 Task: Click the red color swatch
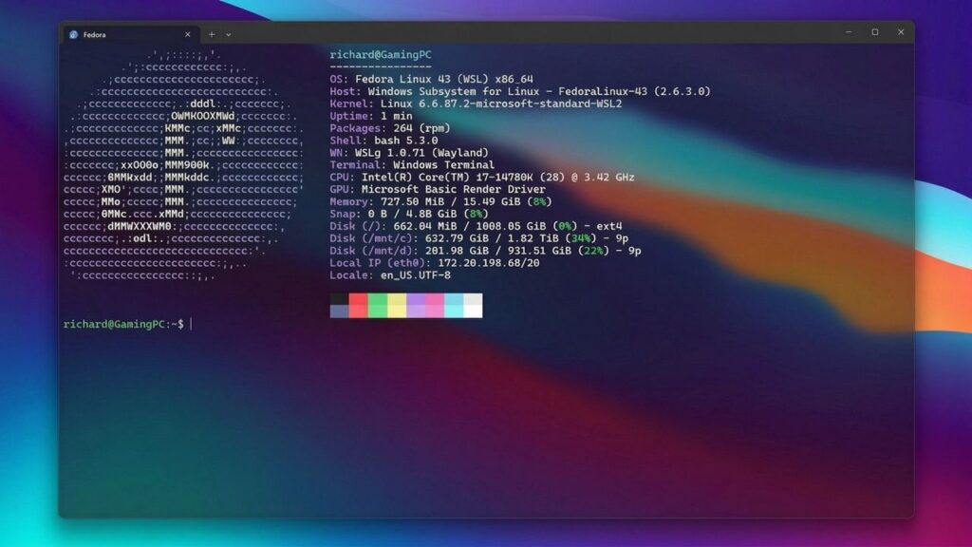tap(357, 305)
